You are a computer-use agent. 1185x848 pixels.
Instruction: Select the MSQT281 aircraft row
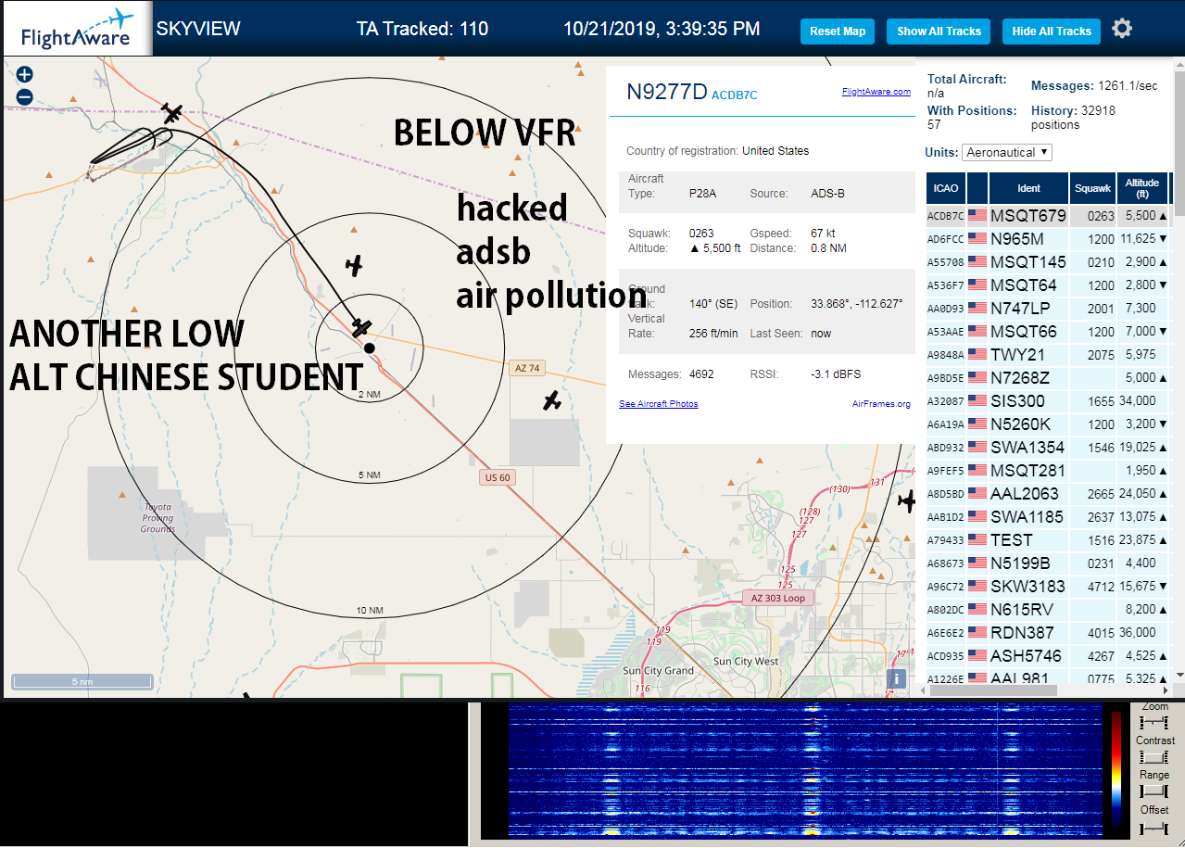click(x=1048, y=470)
